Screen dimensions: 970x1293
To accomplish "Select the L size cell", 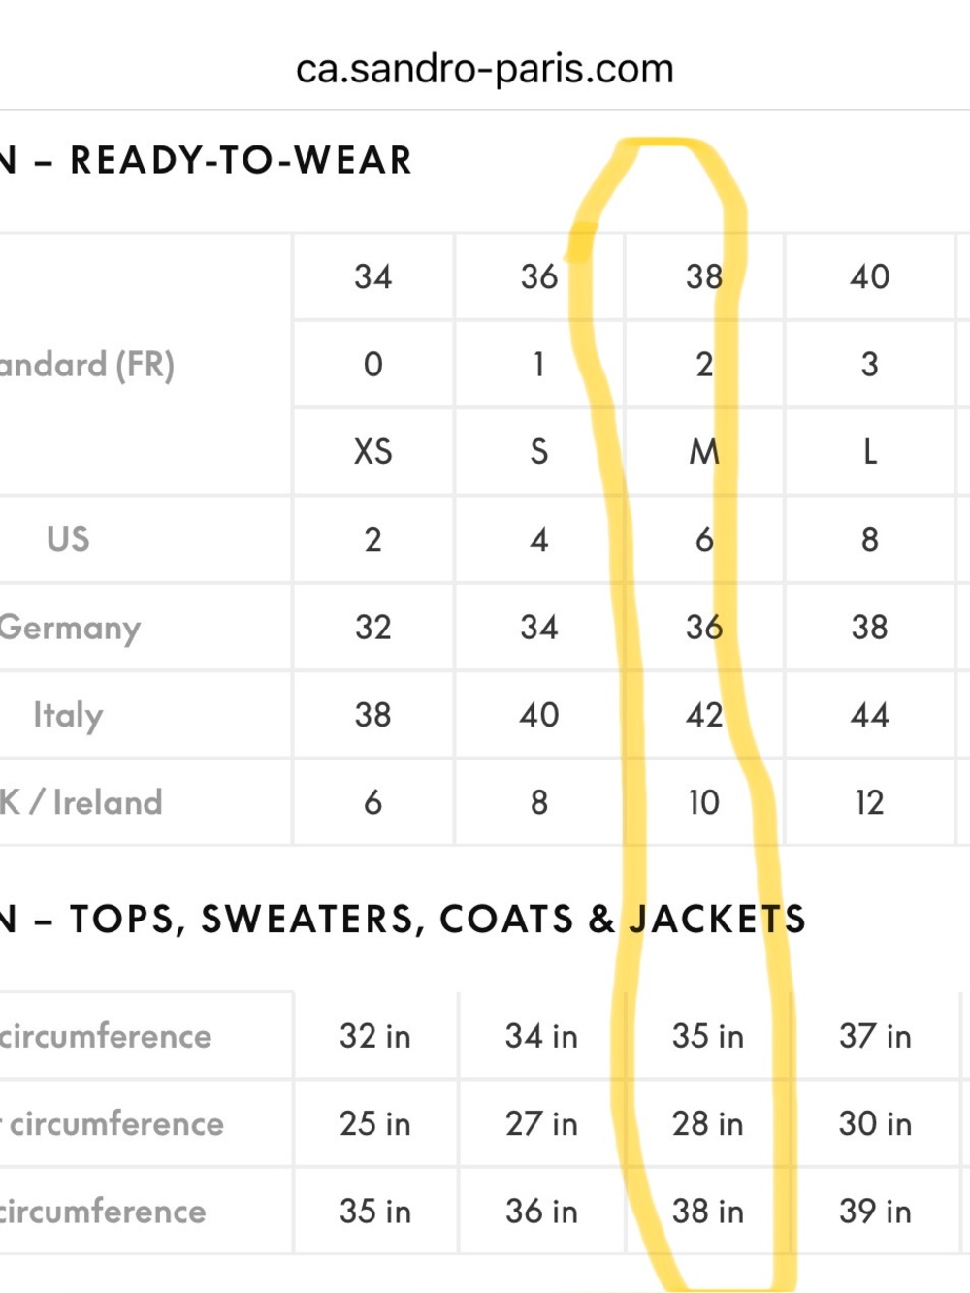I will [x=870, y=451].
